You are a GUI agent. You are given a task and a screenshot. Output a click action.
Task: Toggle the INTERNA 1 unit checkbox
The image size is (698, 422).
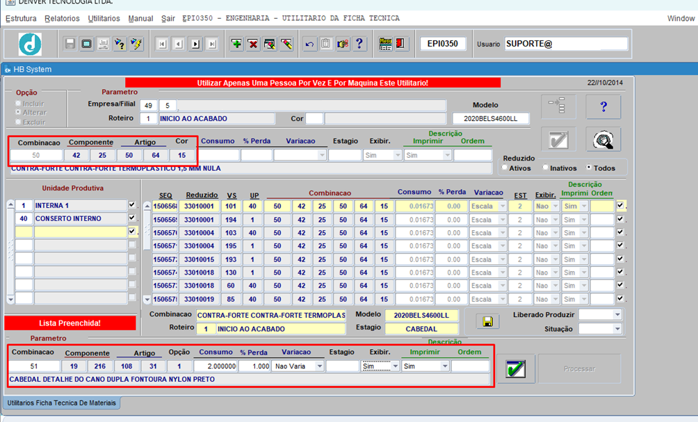click(x=132, y=205)
